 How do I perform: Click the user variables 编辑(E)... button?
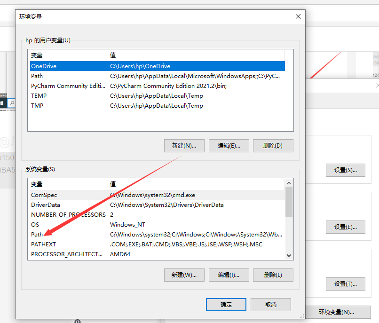[x=229, y=146]
